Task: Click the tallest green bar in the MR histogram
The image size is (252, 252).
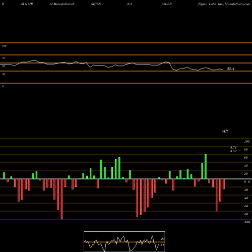Action: point(206,166)
